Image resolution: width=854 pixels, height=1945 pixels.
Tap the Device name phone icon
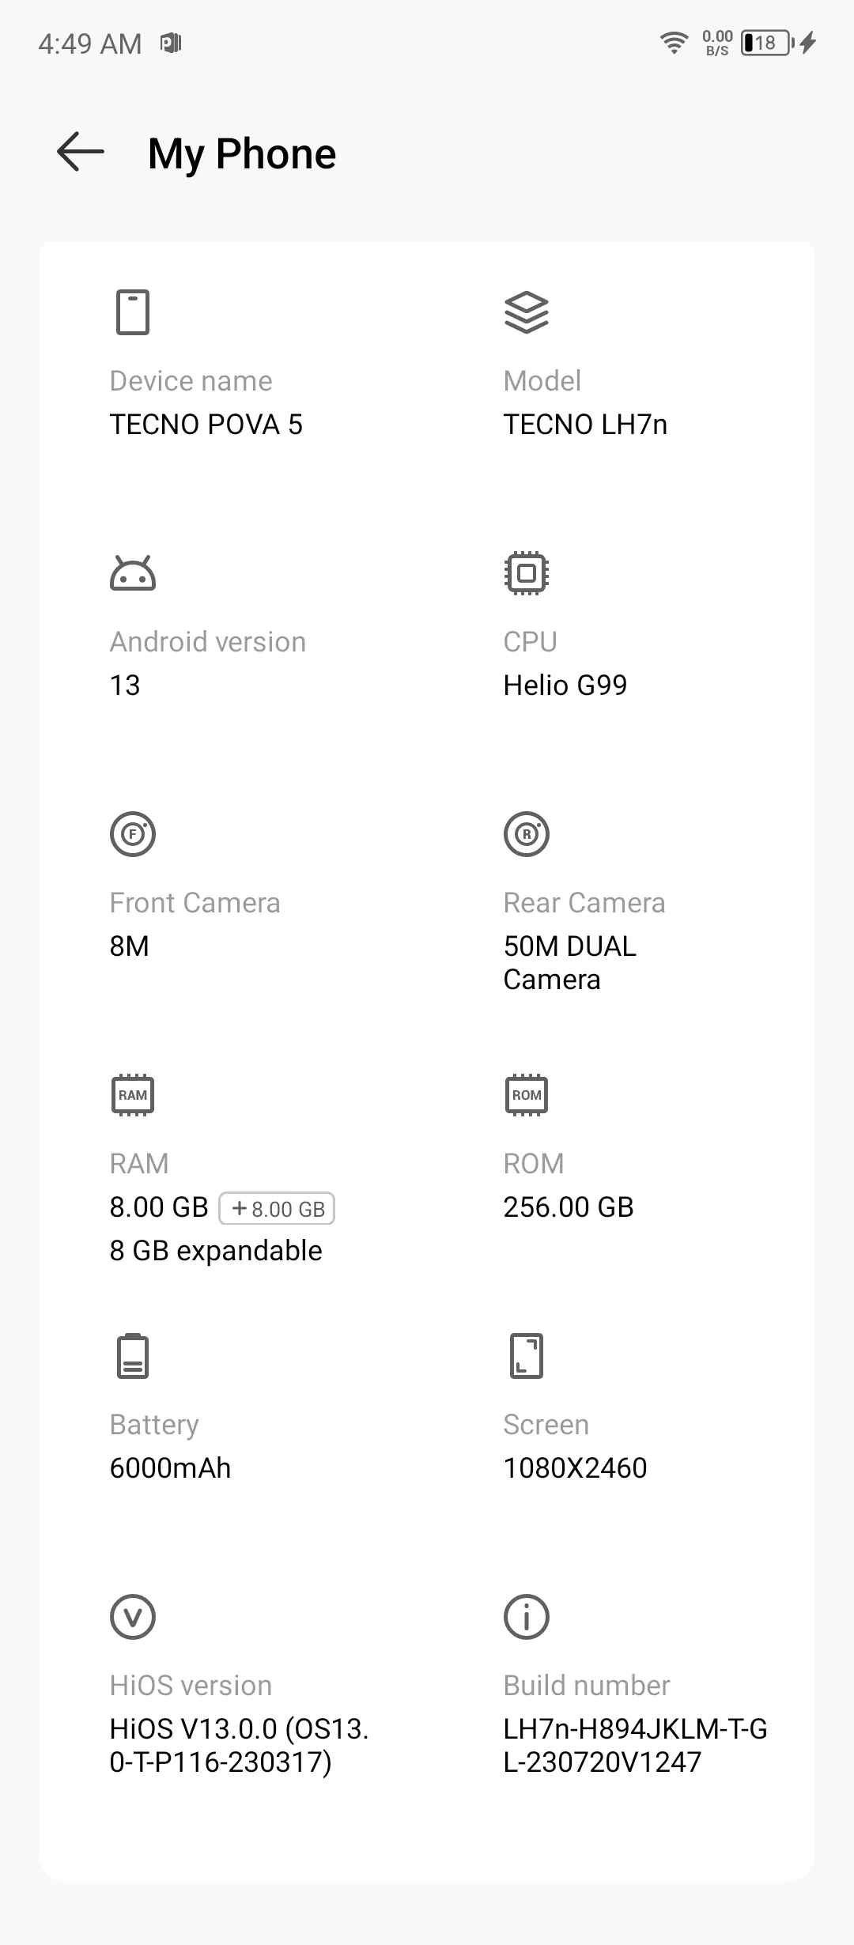point(133,312)
